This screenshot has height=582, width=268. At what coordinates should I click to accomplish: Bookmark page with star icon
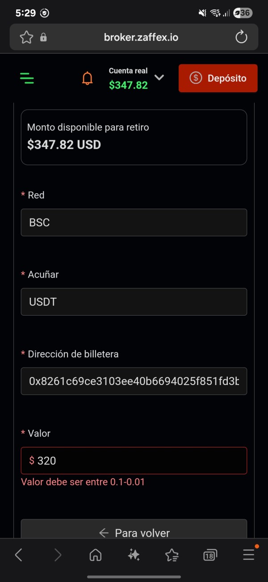click(26, 37)
